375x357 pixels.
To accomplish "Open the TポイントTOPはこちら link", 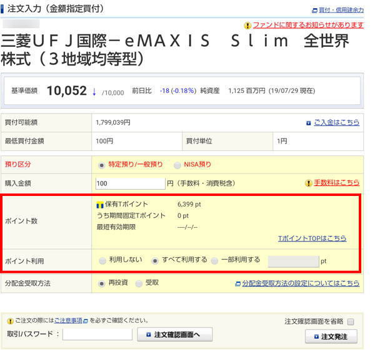I will click(312, 238).
